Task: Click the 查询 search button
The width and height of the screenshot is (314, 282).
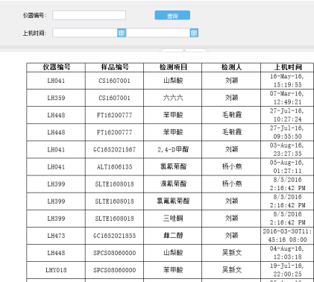Action: coord(172,15)
